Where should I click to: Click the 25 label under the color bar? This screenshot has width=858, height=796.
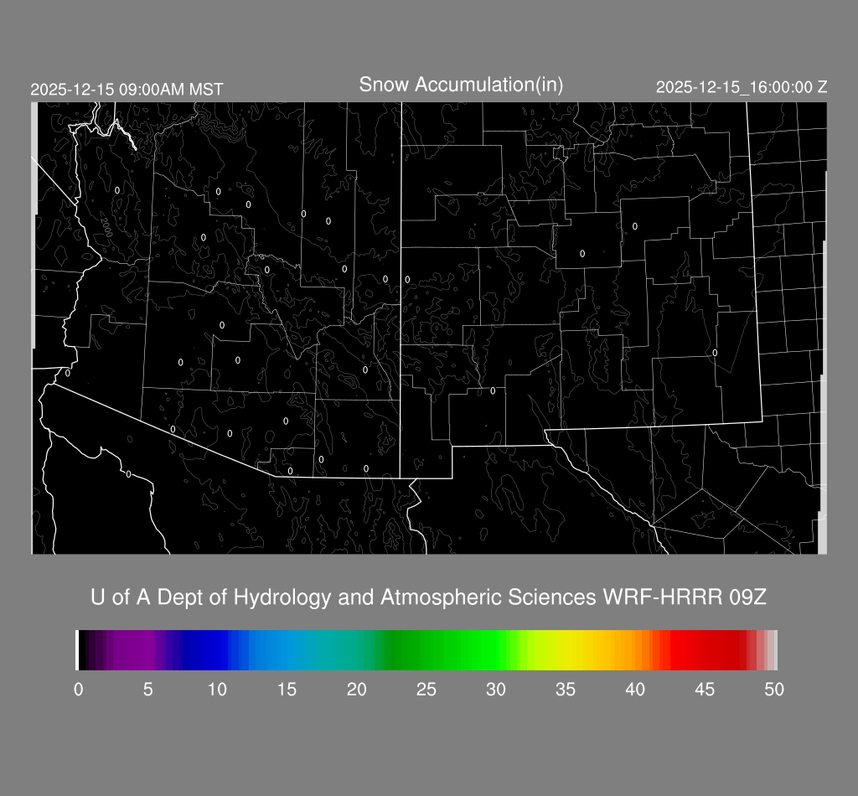click(426, 690)
